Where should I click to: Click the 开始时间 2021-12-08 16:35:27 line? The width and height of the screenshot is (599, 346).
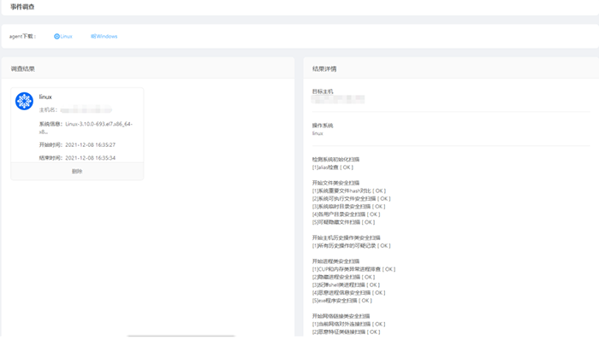[78, 145]
